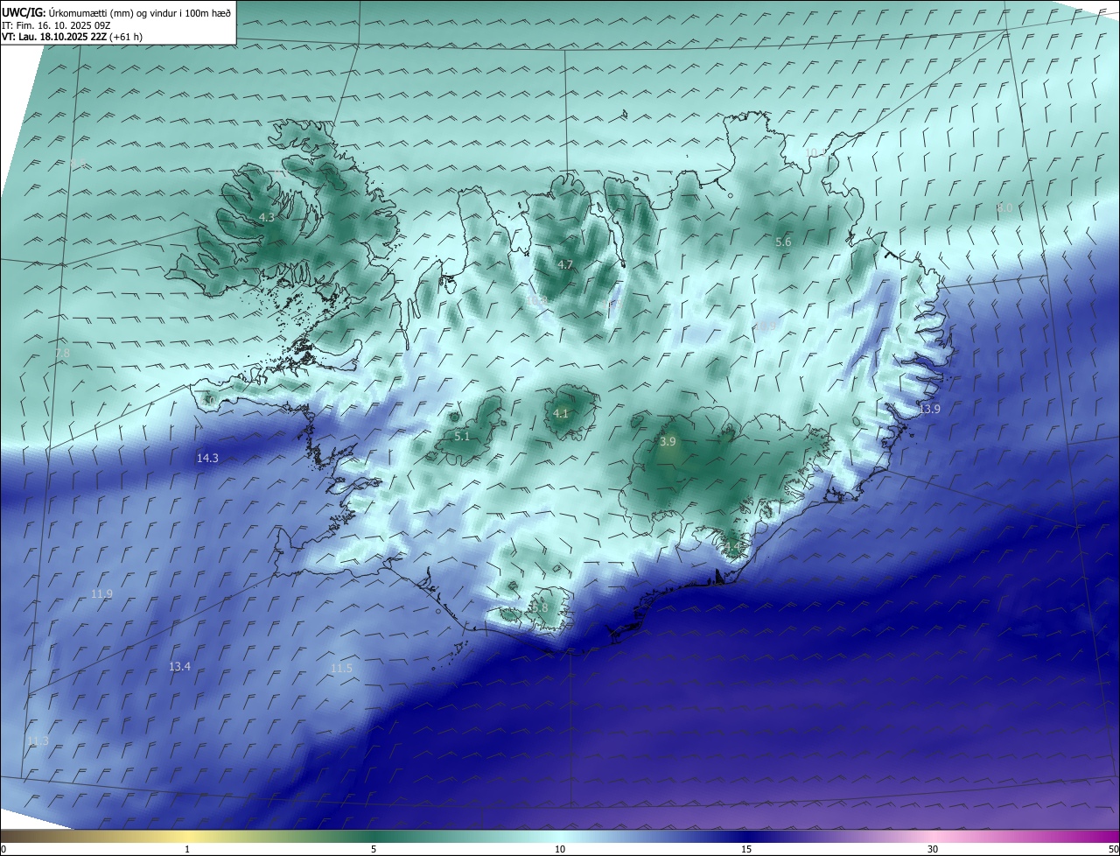Click the 7.8 value on the western edge
The image size is (1120, 856).
[x=62, y=353]
